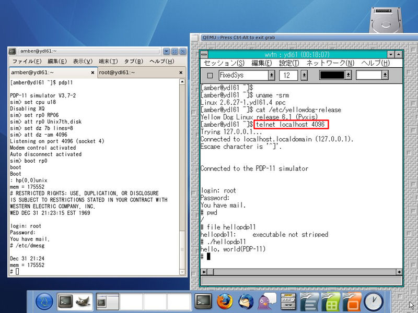Viewport: 418px width, 313px height.
Task: Click the font size field showing 12
Action: pyautogui.click(x=288, y=75)
